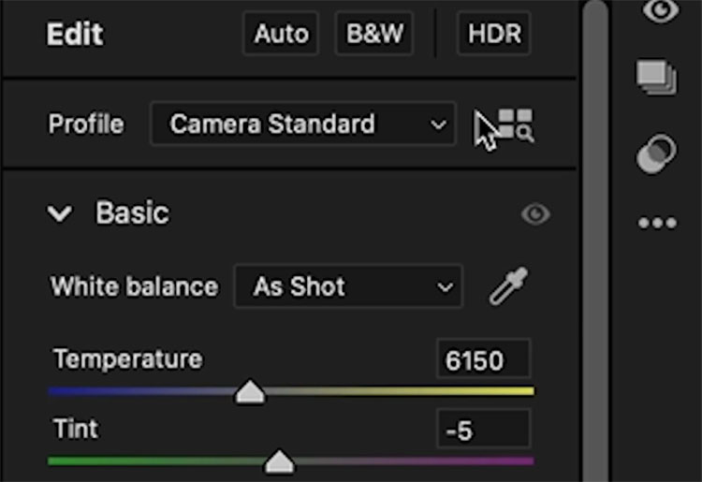Screen dimensions: 702x482
Task: Enable B&W mode
Action: click(374, 34)
